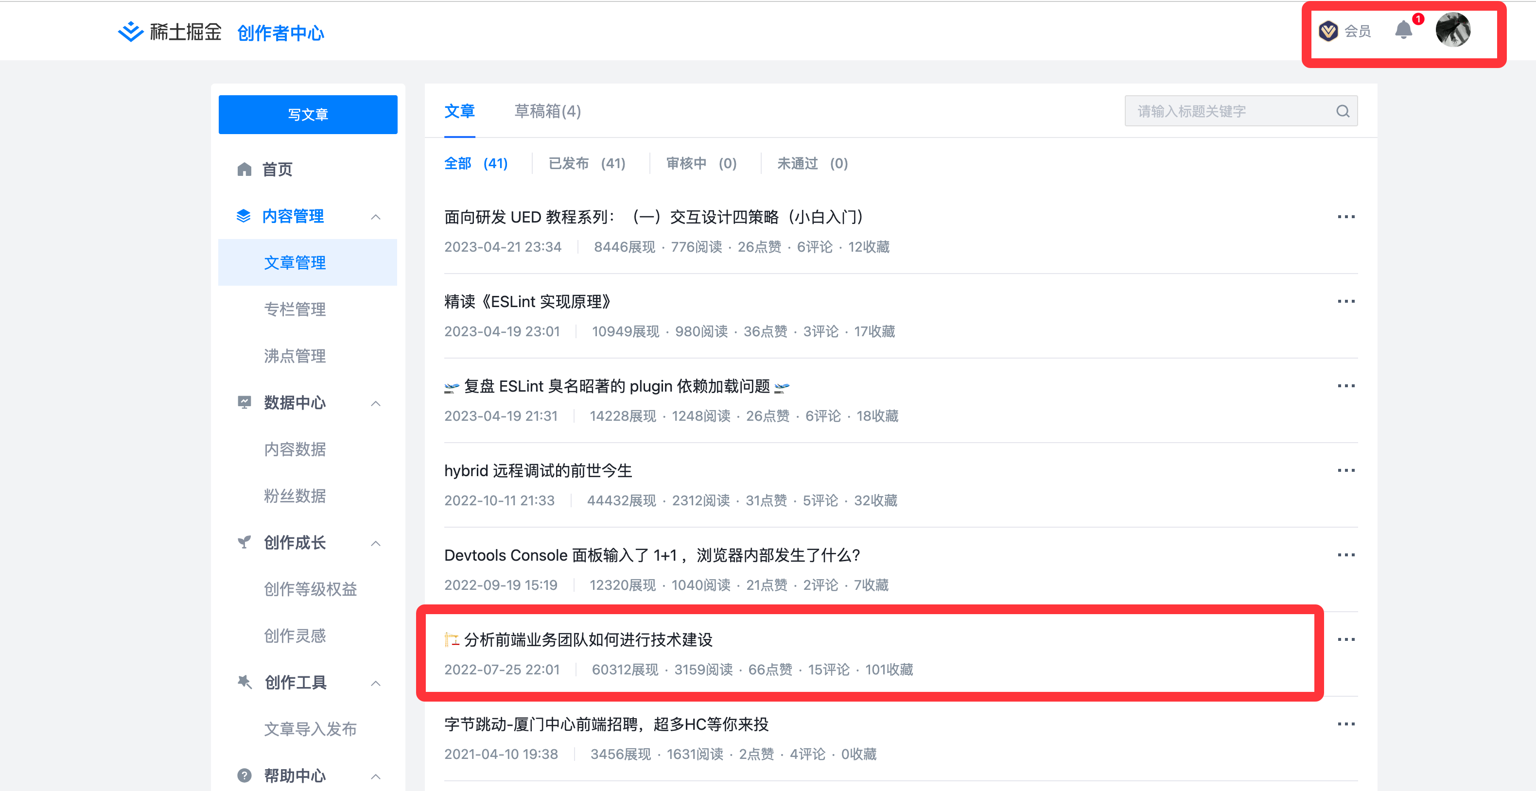
Task: Filter by 已发布 (41) articles
Action: tap(586, 164)
